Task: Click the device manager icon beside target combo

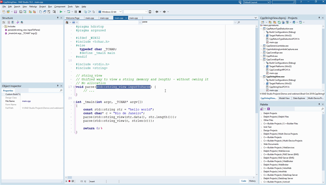Action: pyautogui.click(x=150, y=12)
